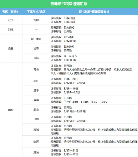Viewport: 138px width, 157px height.
Task: Select the text 现场领取：周一至周五
Action: [x=64, y=56]
